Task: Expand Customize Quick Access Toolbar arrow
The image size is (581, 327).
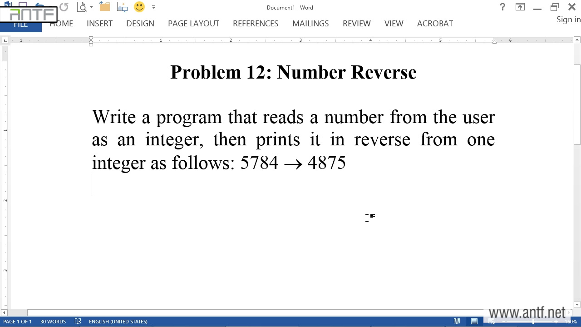Action: (x=153, y=7)
